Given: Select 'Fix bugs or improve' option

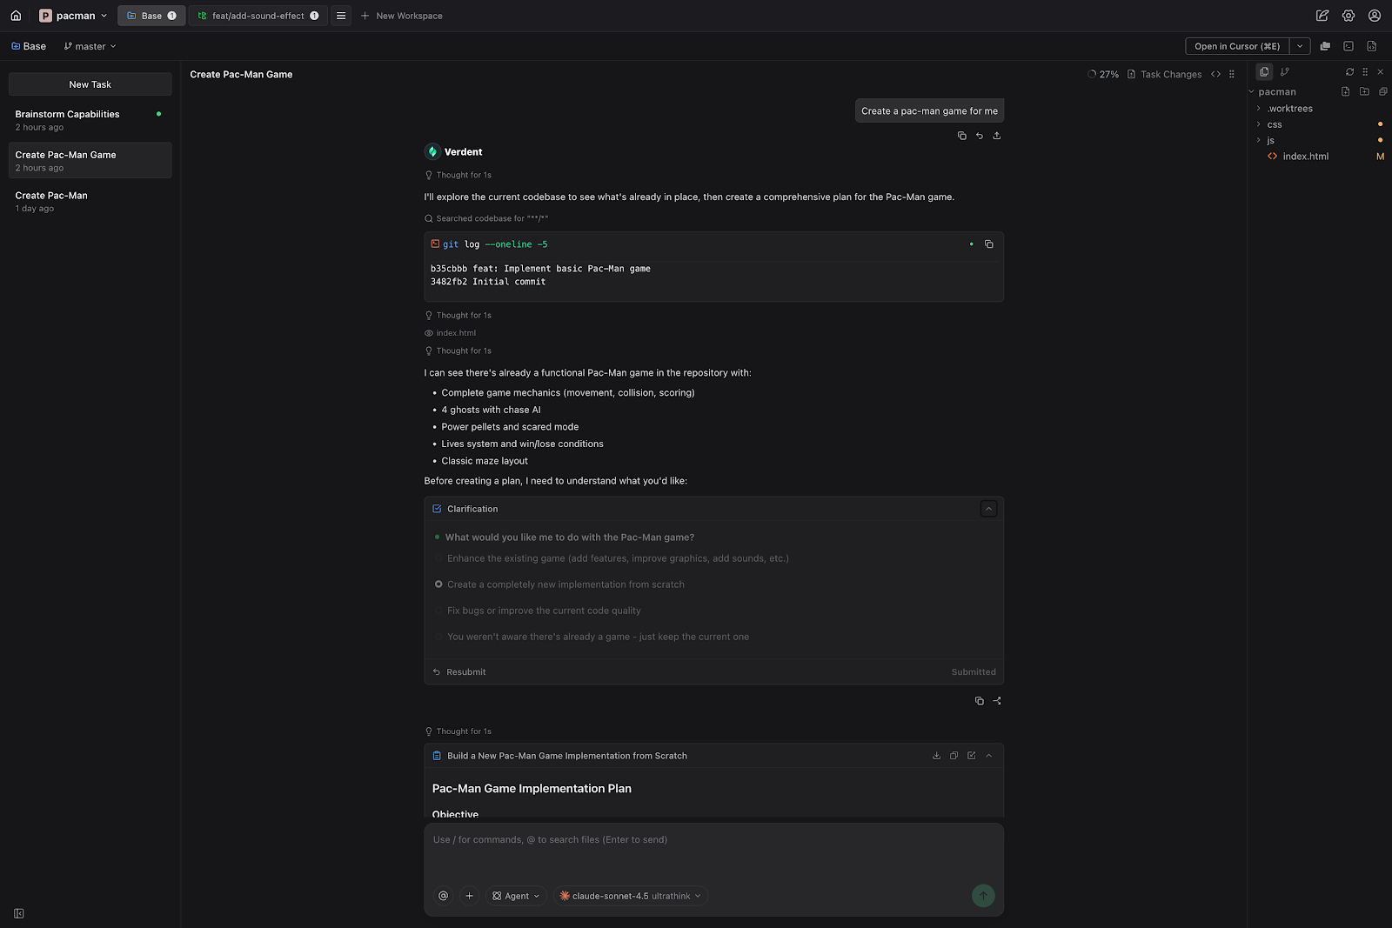Looking at the screenshot, I should [x=438, y=611].
